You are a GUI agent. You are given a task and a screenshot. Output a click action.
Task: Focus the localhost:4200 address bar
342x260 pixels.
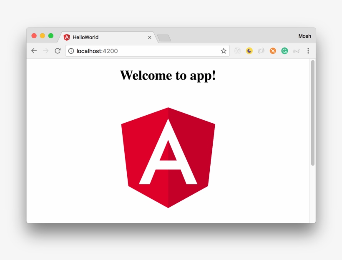coord(147,51)
